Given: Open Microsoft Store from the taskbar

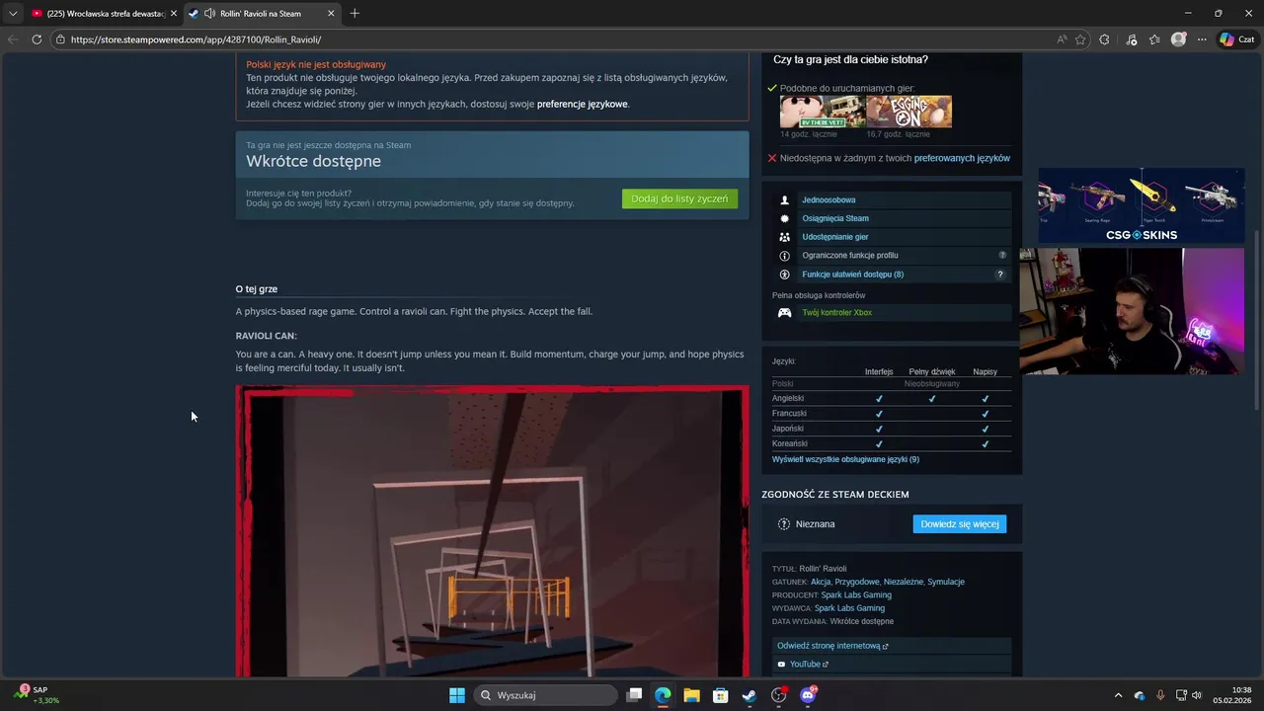Looking at the screenshot, I should pos(720,695).
